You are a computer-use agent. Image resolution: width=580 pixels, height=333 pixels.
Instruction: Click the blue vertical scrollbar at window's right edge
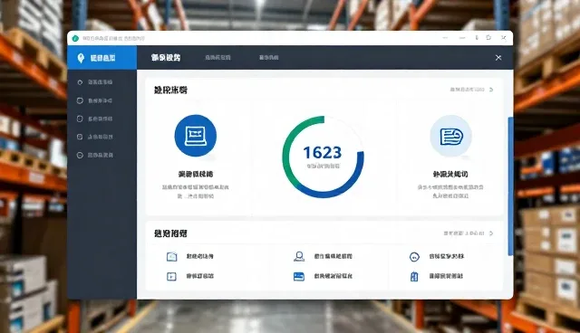click(x=510, y=186)
